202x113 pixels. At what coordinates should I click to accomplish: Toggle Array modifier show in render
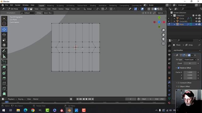(189, 55)
